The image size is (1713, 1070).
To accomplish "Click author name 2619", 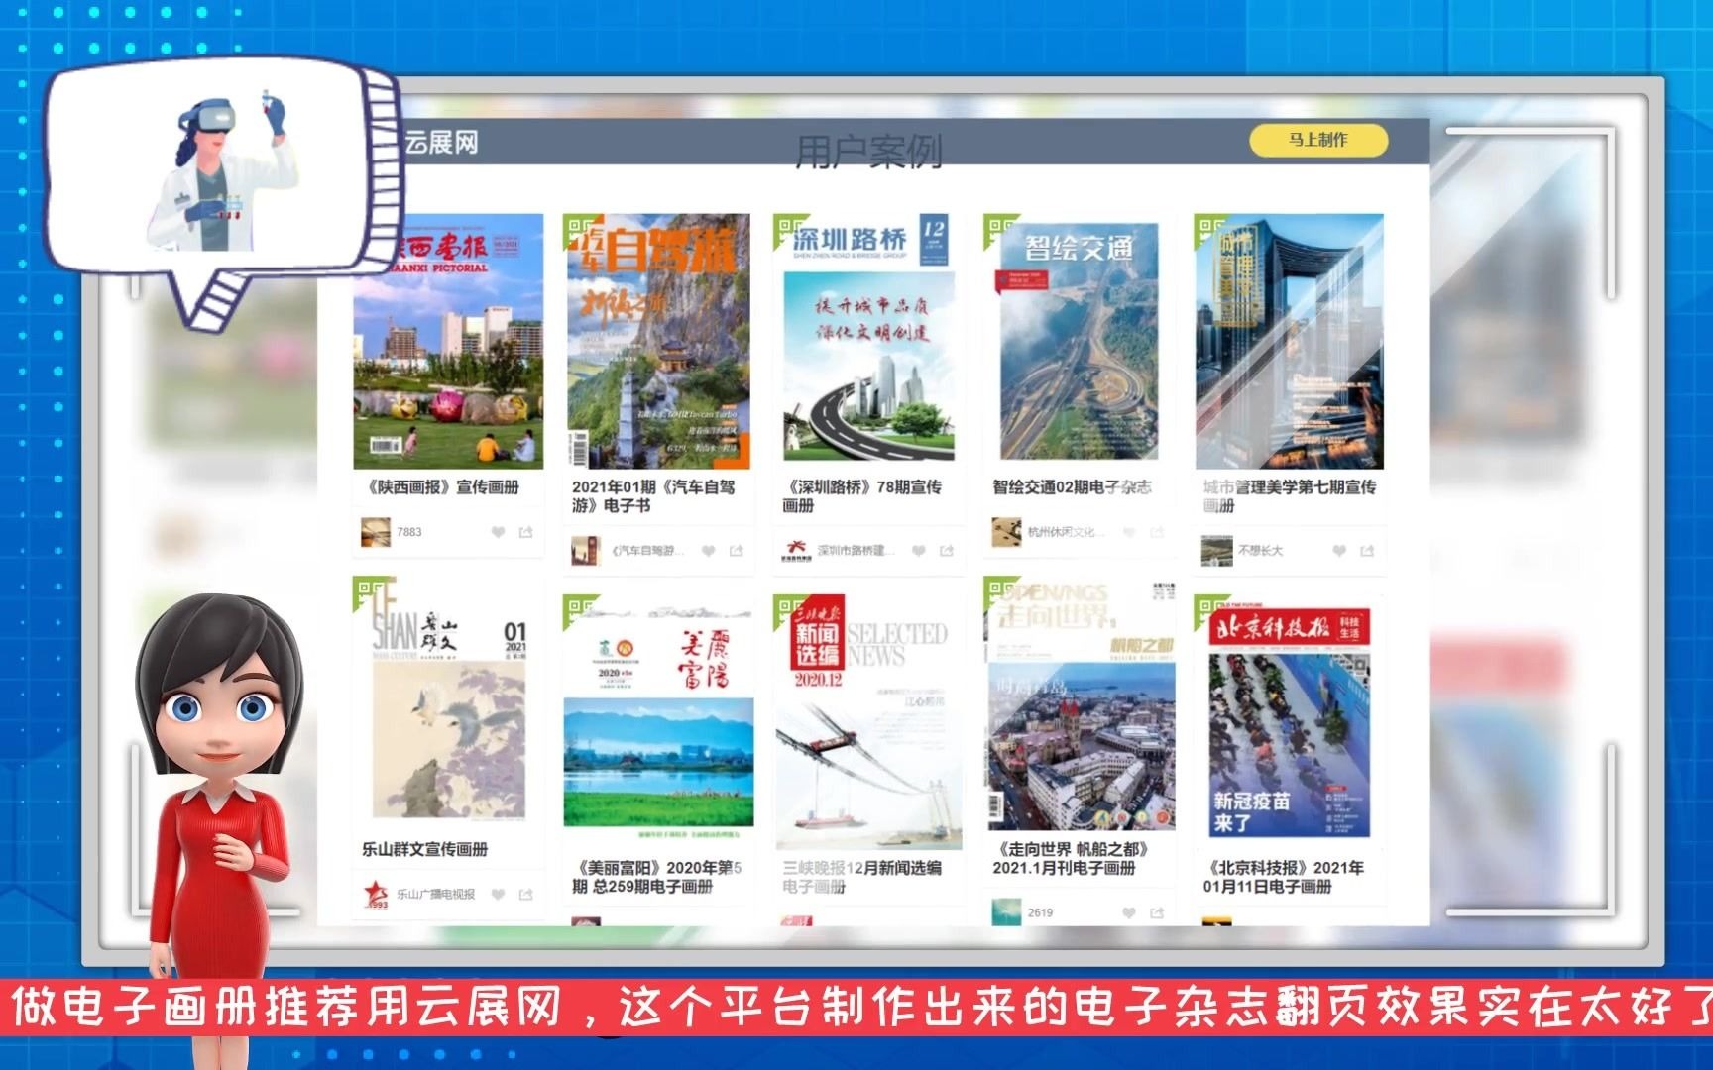I will 1040,912.
